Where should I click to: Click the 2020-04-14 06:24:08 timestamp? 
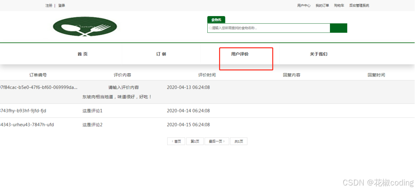pyautogui.click(x=189, y=111)
